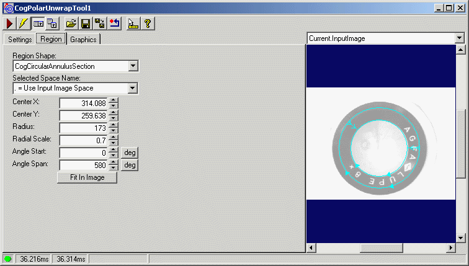This screenshot has height=266, width=469.
Task: Decrease Radial Scale with down arrow
Action: click(114, 143)
